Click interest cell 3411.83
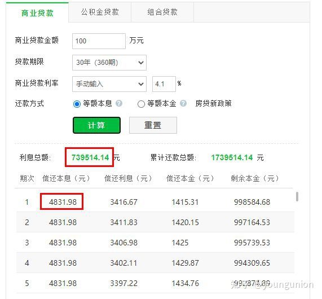The height and width of the screenshot is (299, 322). (x=123, y=222)
